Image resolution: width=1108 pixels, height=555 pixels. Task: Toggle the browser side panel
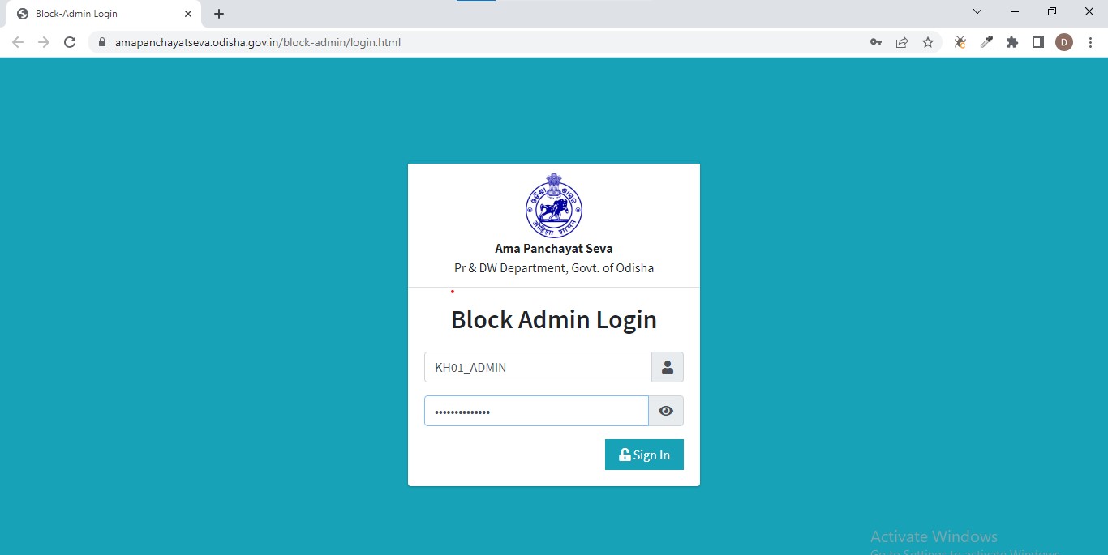click(1038, 42)
